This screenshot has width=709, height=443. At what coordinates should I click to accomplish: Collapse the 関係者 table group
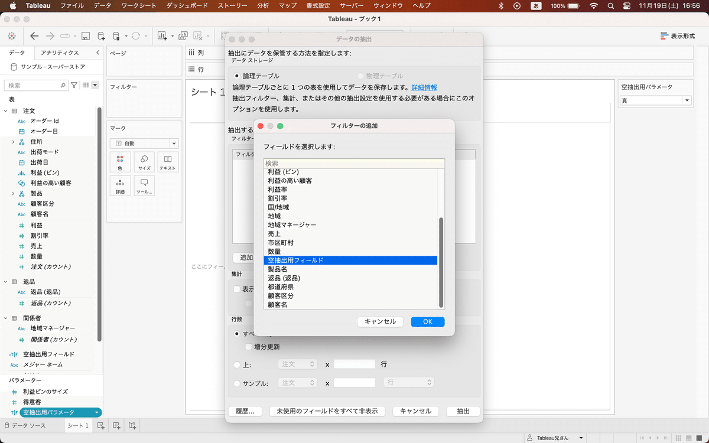(x=5, y=318)
